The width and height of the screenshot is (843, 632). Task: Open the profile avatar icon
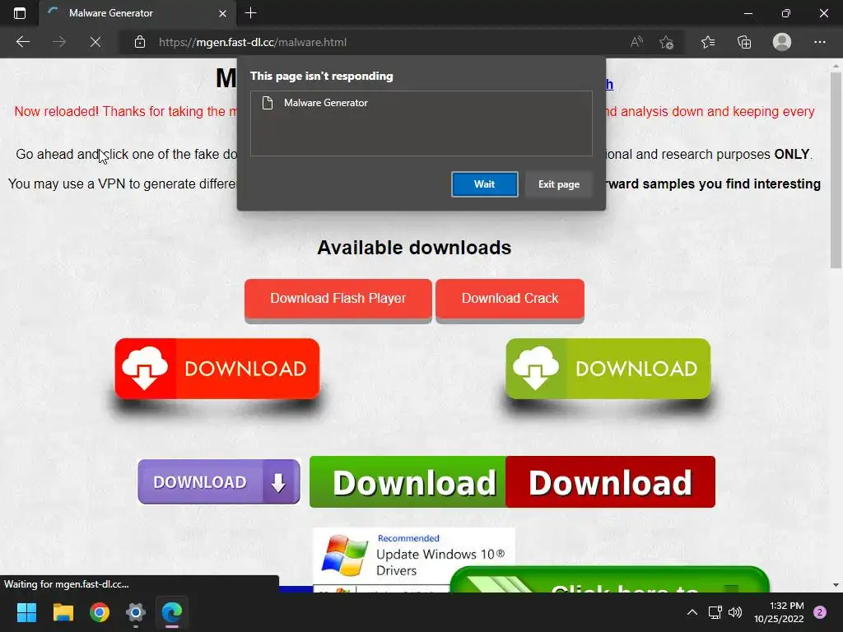[782, 42]
